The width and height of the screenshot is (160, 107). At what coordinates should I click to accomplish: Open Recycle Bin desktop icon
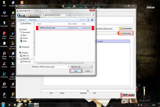point(4,24)
